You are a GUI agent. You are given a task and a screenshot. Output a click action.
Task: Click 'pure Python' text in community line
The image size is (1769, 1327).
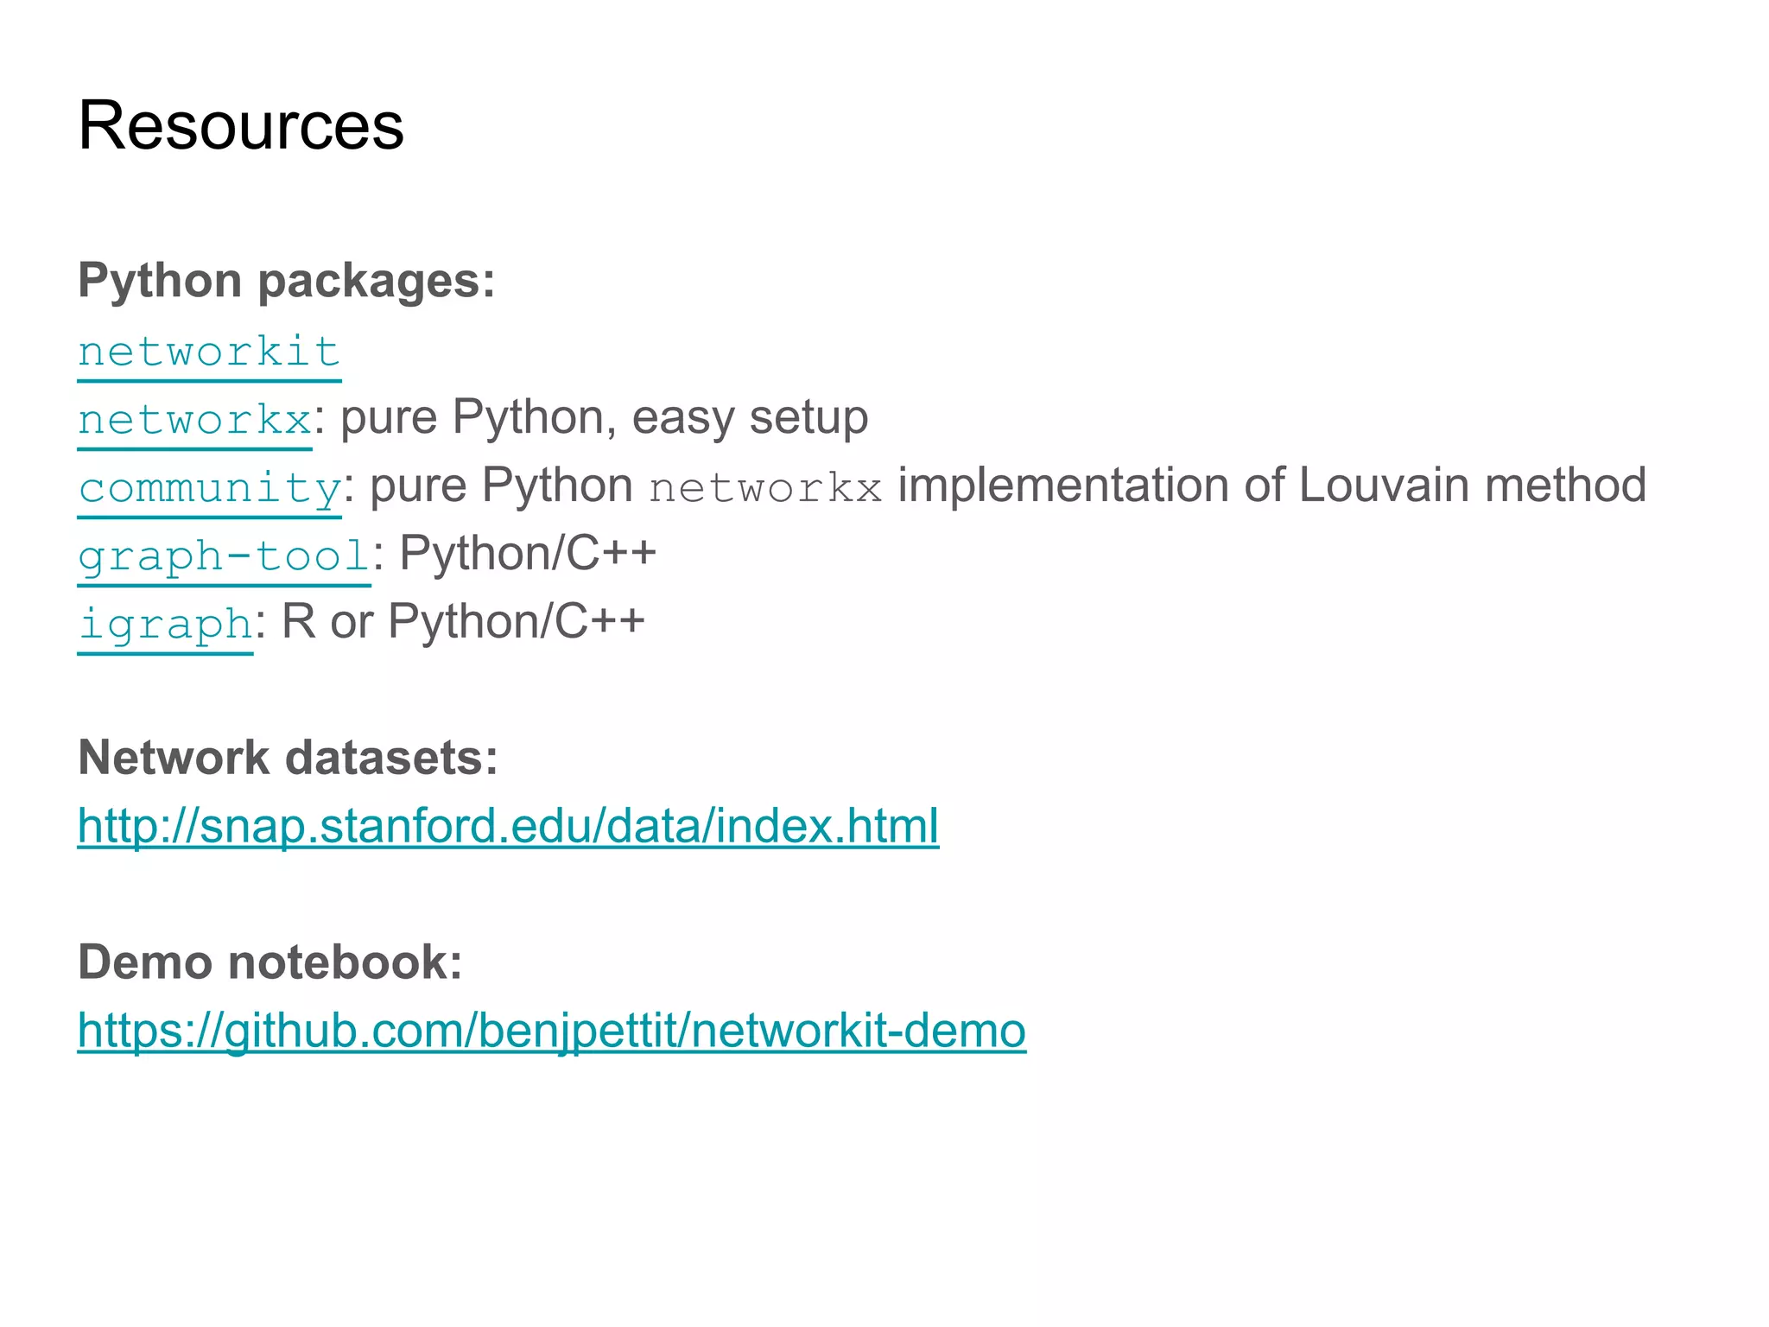tap(501, 486)
